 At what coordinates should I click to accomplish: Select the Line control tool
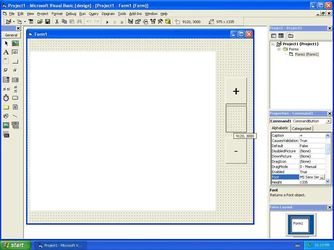[15, 116]
